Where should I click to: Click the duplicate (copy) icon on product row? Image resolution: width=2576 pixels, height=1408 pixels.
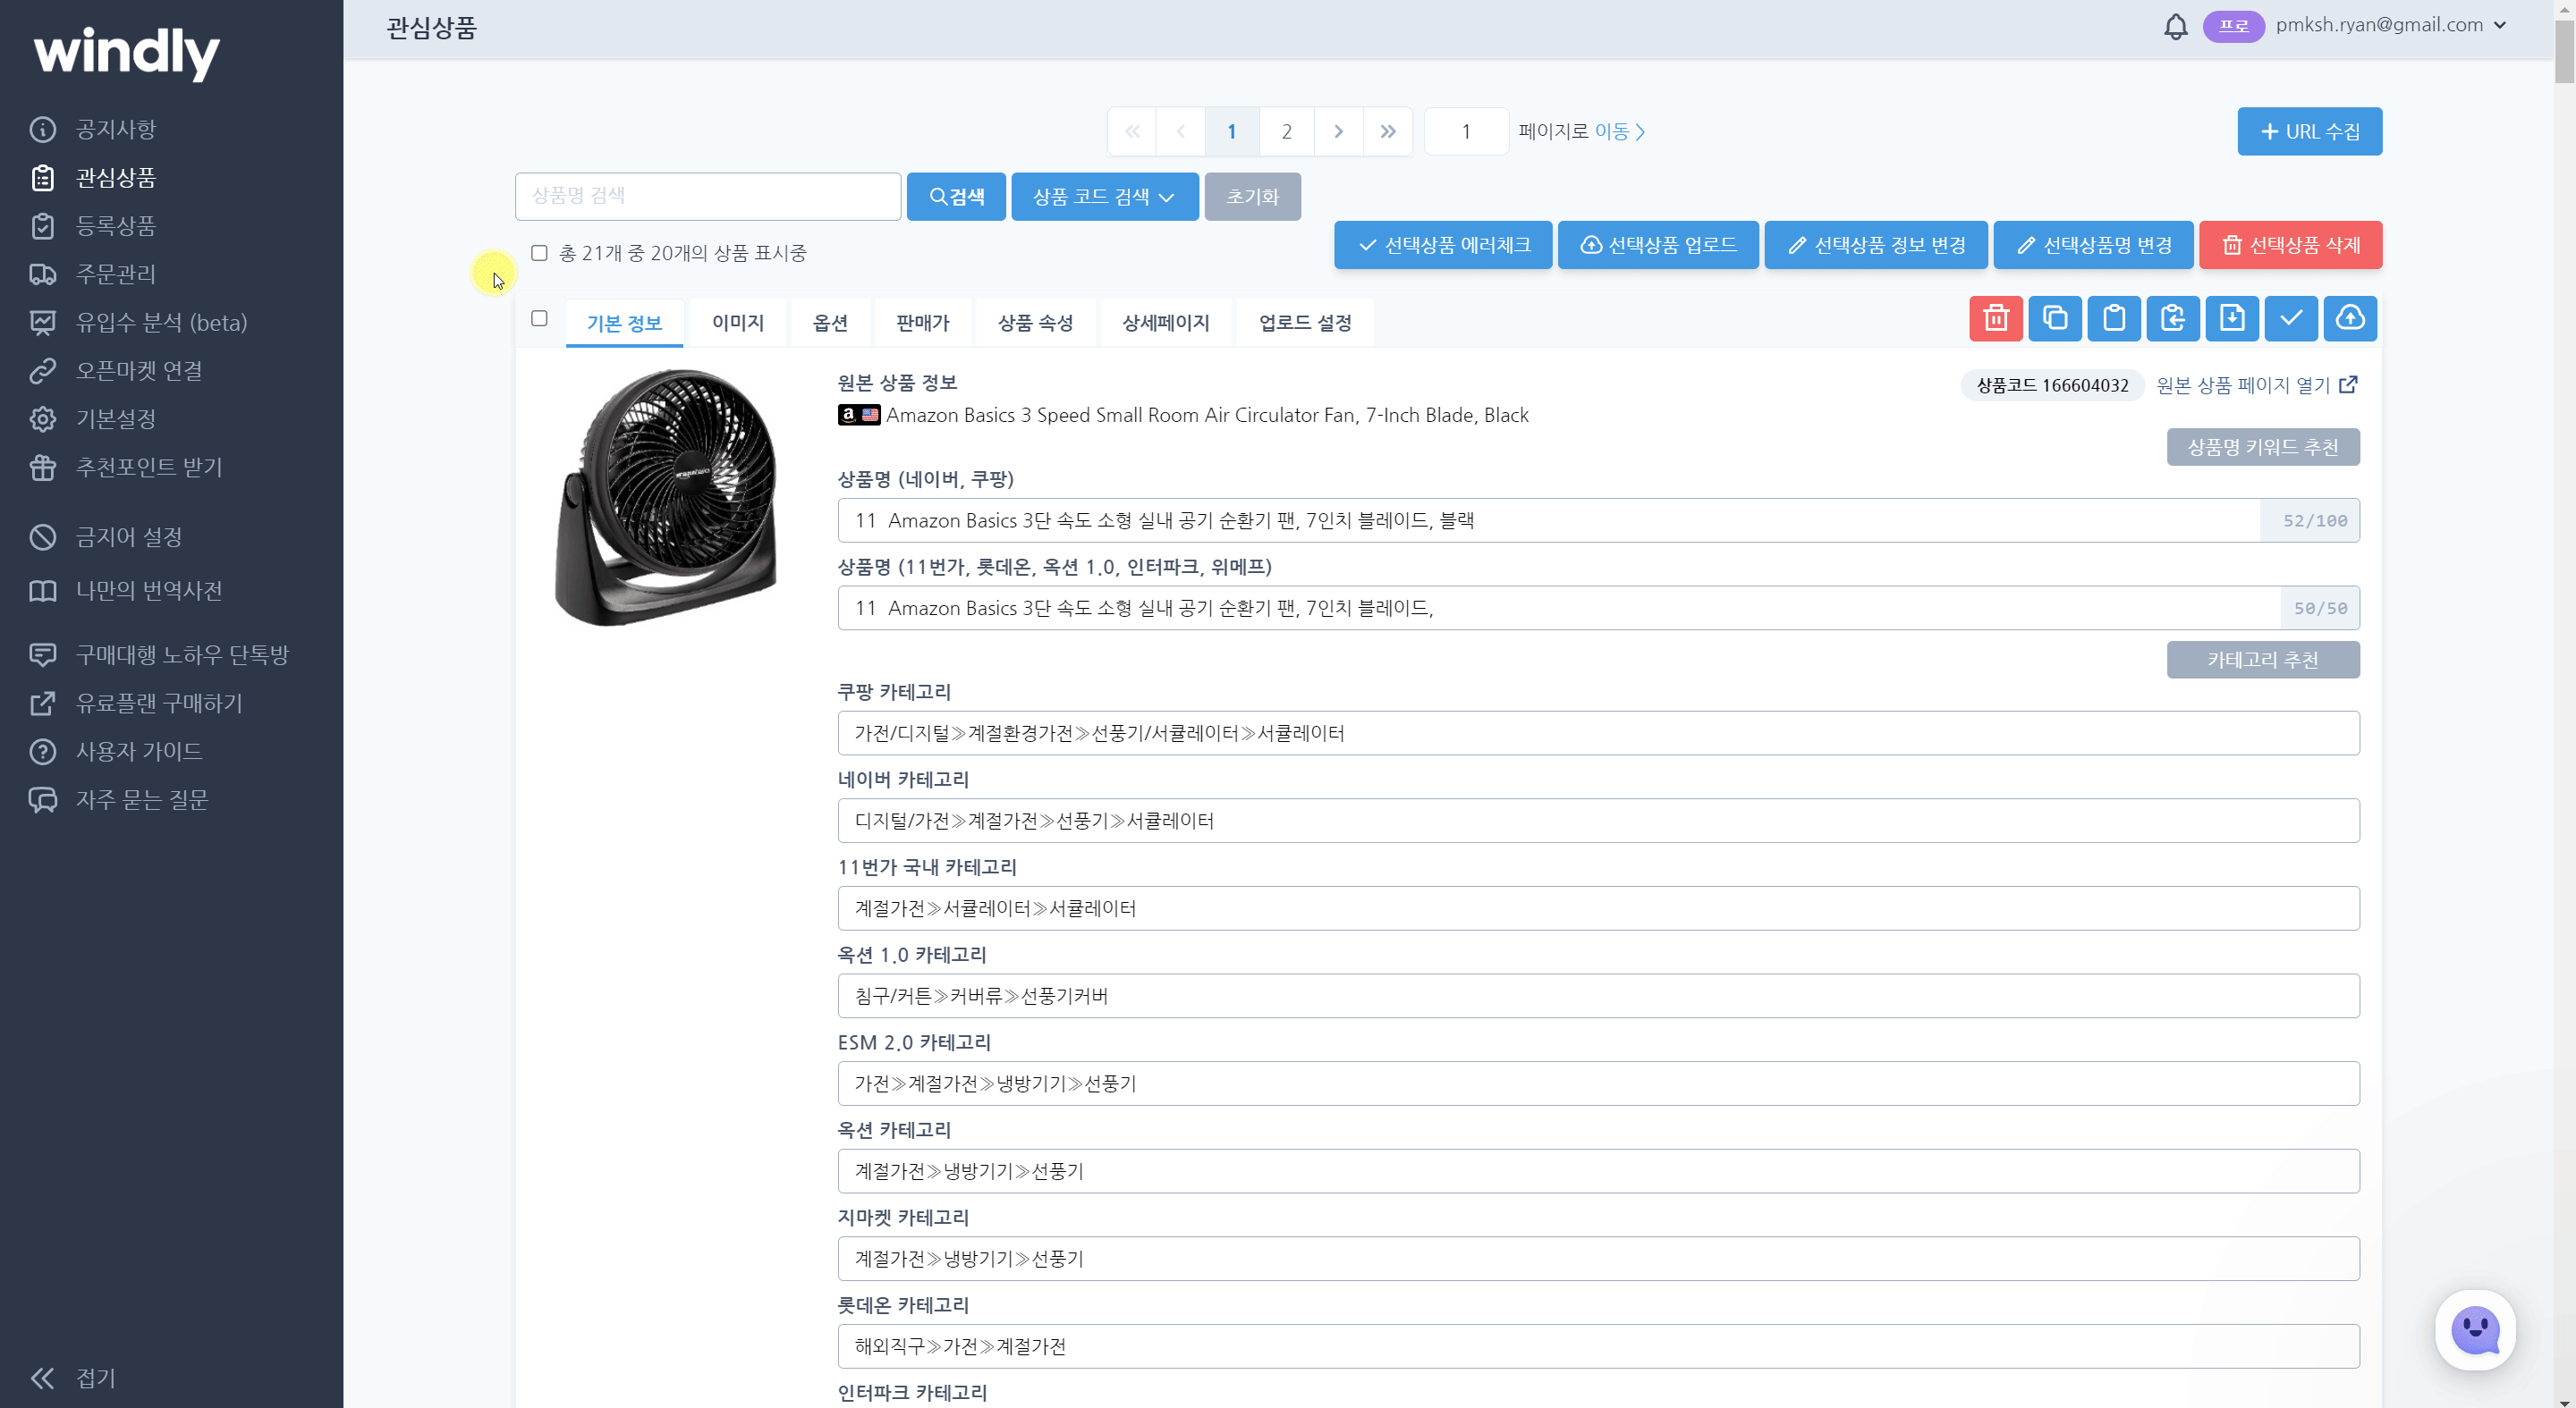point(2054,319)
